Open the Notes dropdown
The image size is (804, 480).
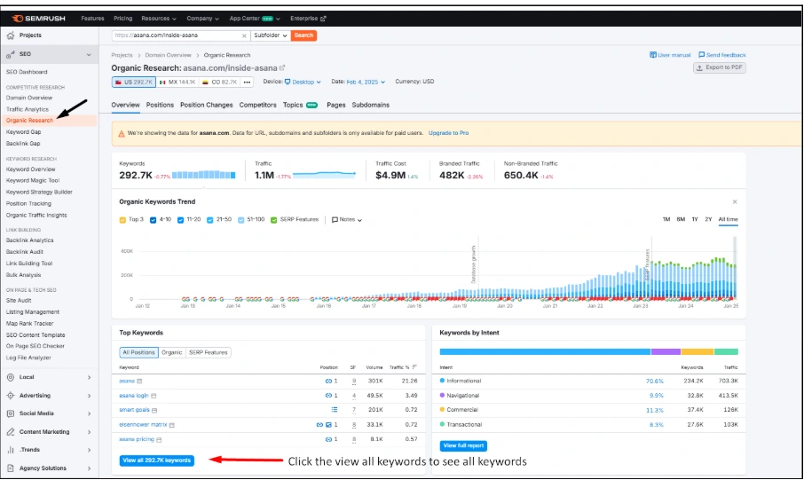347,219
